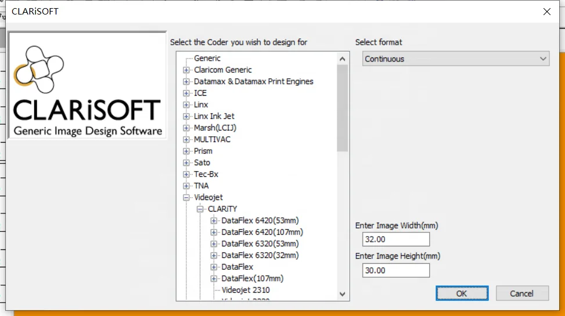Expand the MULTIVAC node

coord(186,140)
